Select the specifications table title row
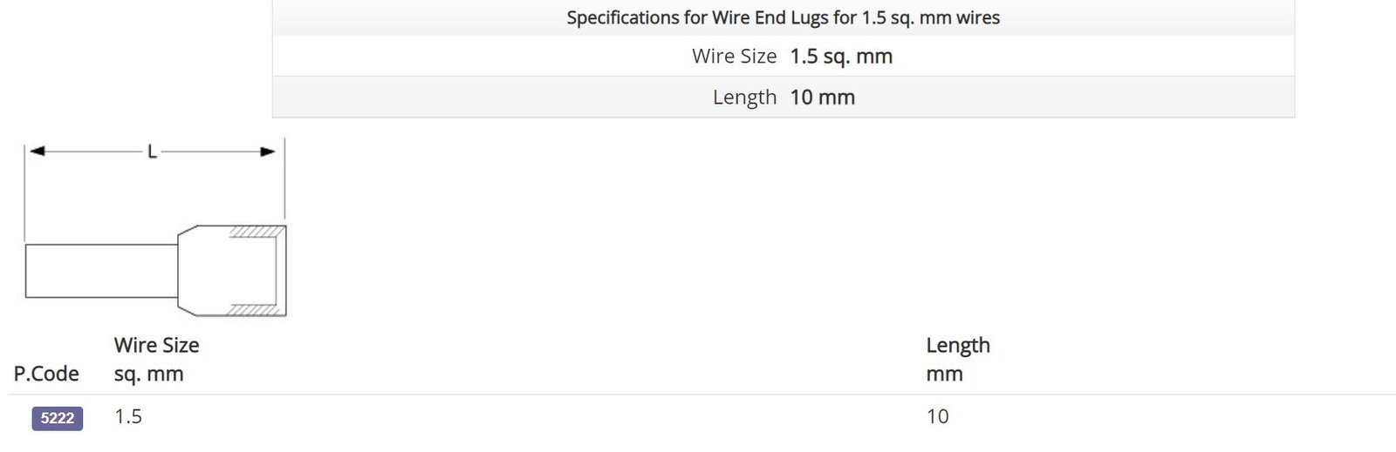 784,17
